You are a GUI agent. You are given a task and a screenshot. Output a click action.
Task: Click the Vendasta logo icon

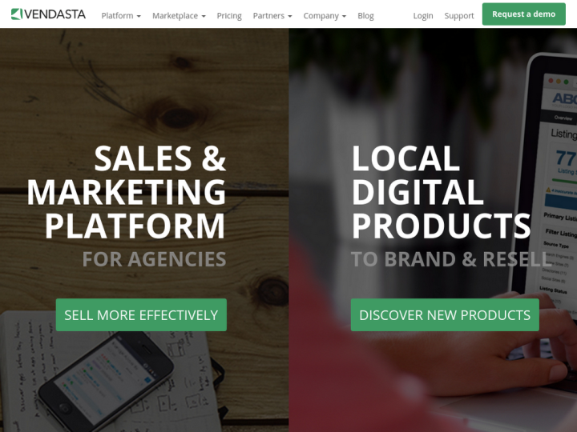point(17,14)
